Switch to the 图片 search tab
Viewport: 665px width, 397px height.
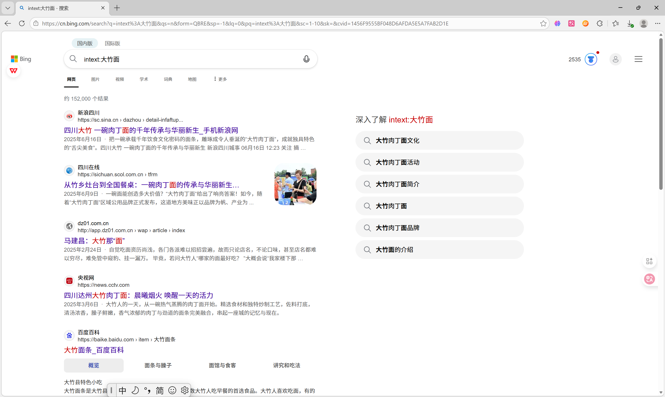95,79
